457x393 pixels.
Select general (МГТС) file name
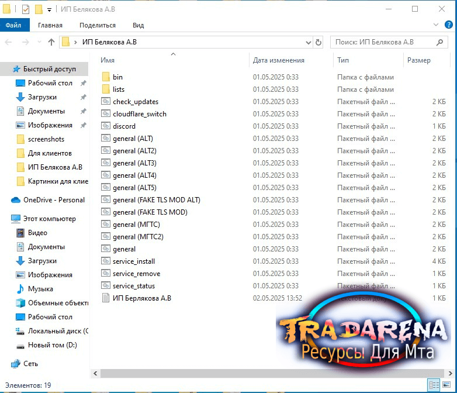[x=136, y=225]
